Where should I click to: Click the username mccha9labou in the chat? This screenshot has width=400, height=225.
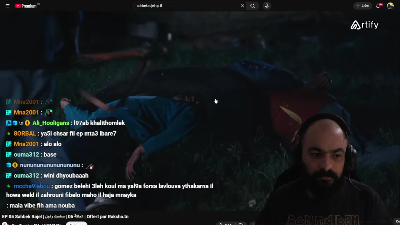[32, 186]
